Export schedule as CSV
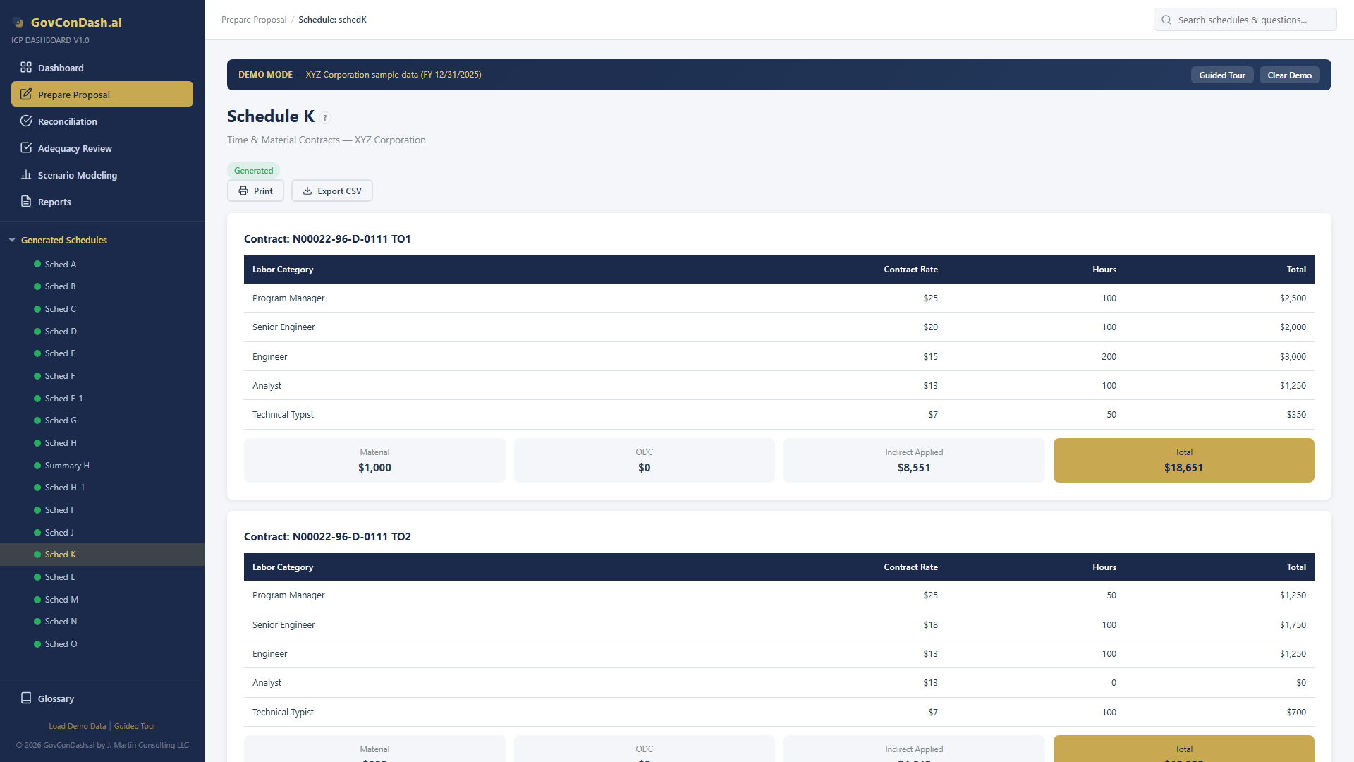This screenshot has width=1354, height=762. pos(331,191)
